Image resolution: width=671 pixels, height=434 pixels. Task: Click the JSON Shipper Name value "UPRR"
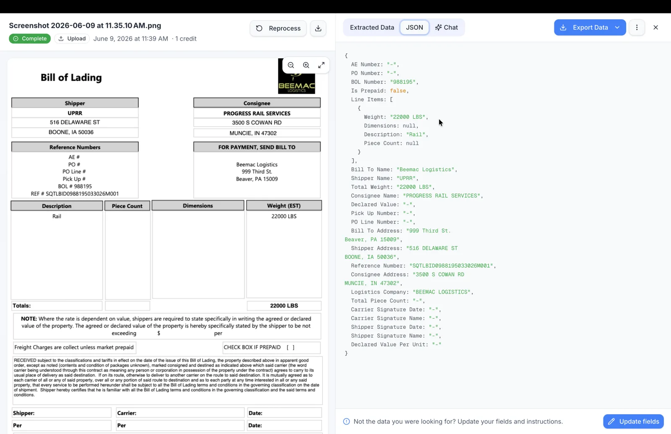coord(406,178)
